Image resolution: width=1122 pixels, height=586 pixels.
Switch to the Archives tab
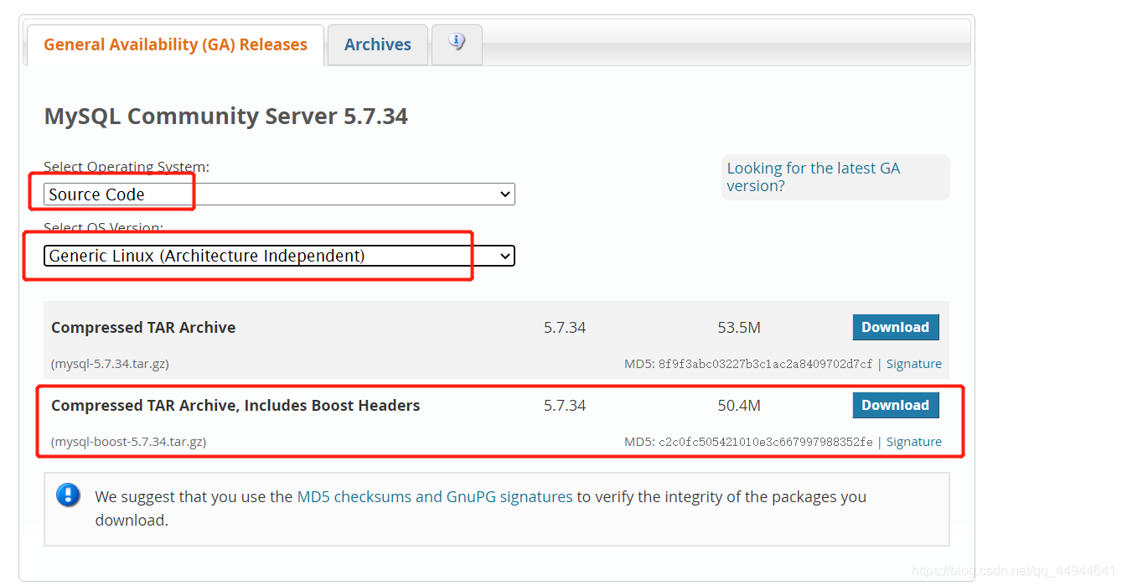click(378, 44)
